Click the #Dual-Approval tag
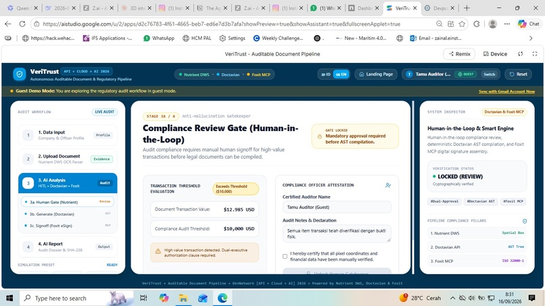The width and height of the screenshot is (545, 306). point(444,201)
